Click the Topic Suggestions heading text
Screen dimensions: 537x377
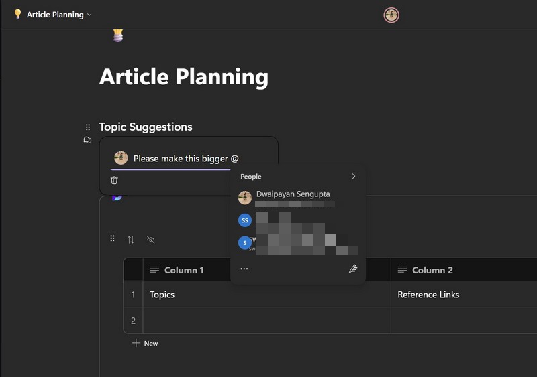pos(146,127)
